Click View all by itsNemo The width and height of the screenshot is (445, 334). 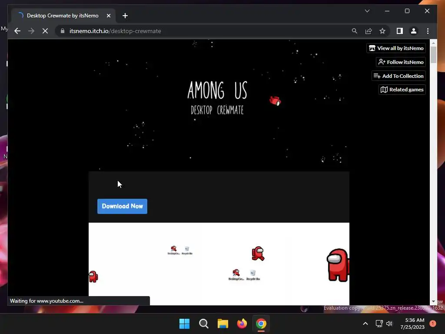396,48
